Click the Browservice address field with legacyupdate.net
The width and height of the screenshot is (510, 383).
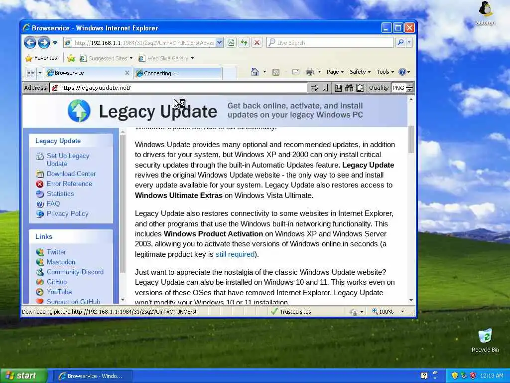click(178, 88)
